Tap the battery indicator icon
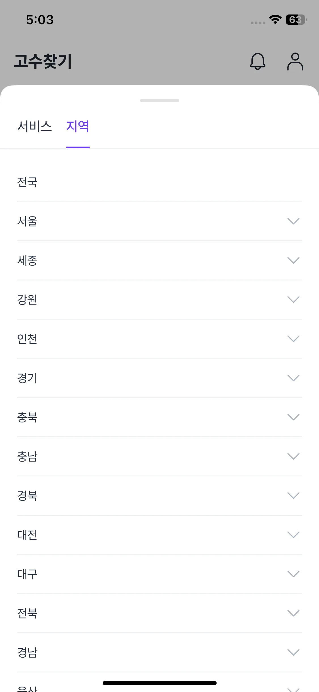This screenshot has width=319, height=692. pos(296,20)
